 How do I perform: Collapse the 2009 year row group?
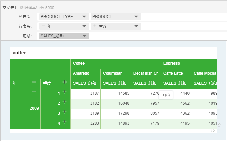[x=34, y=92]
